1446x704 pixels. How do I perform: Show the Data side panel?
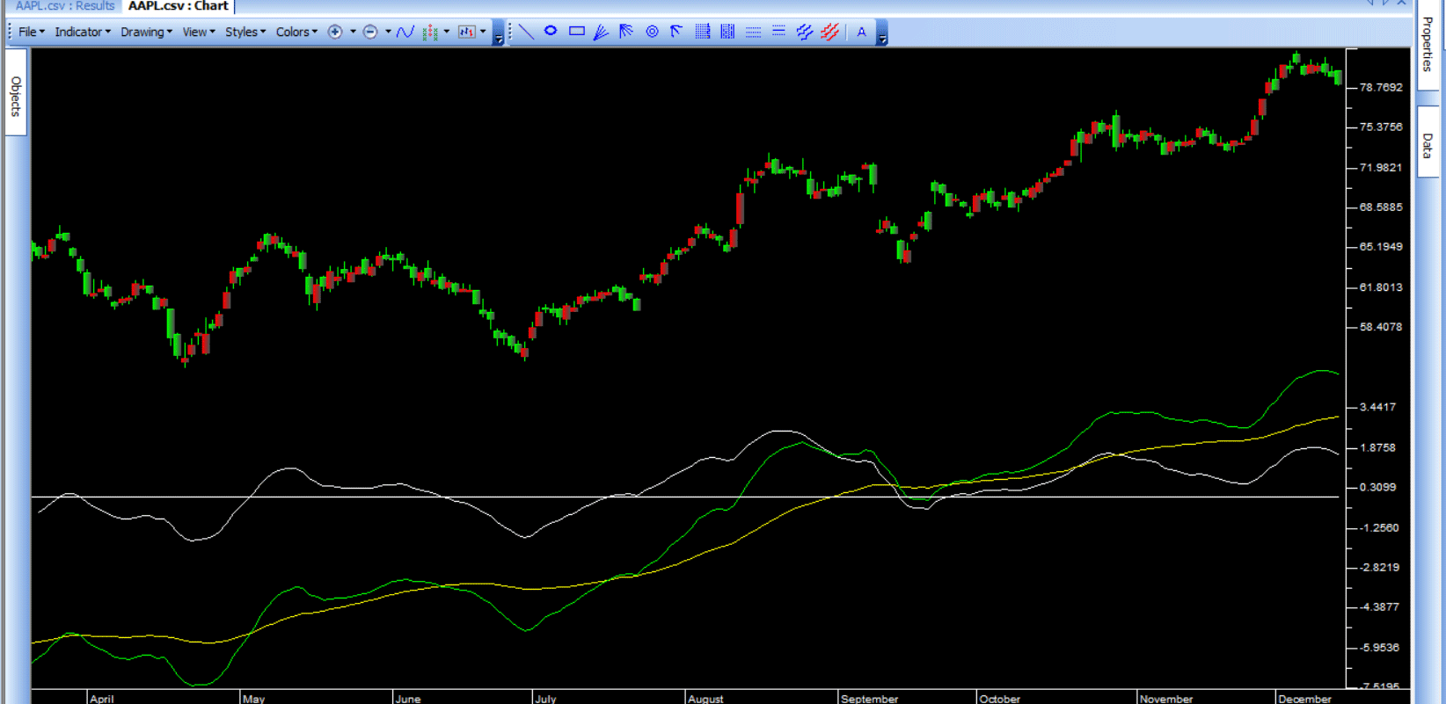click(x=1427, y=145)
